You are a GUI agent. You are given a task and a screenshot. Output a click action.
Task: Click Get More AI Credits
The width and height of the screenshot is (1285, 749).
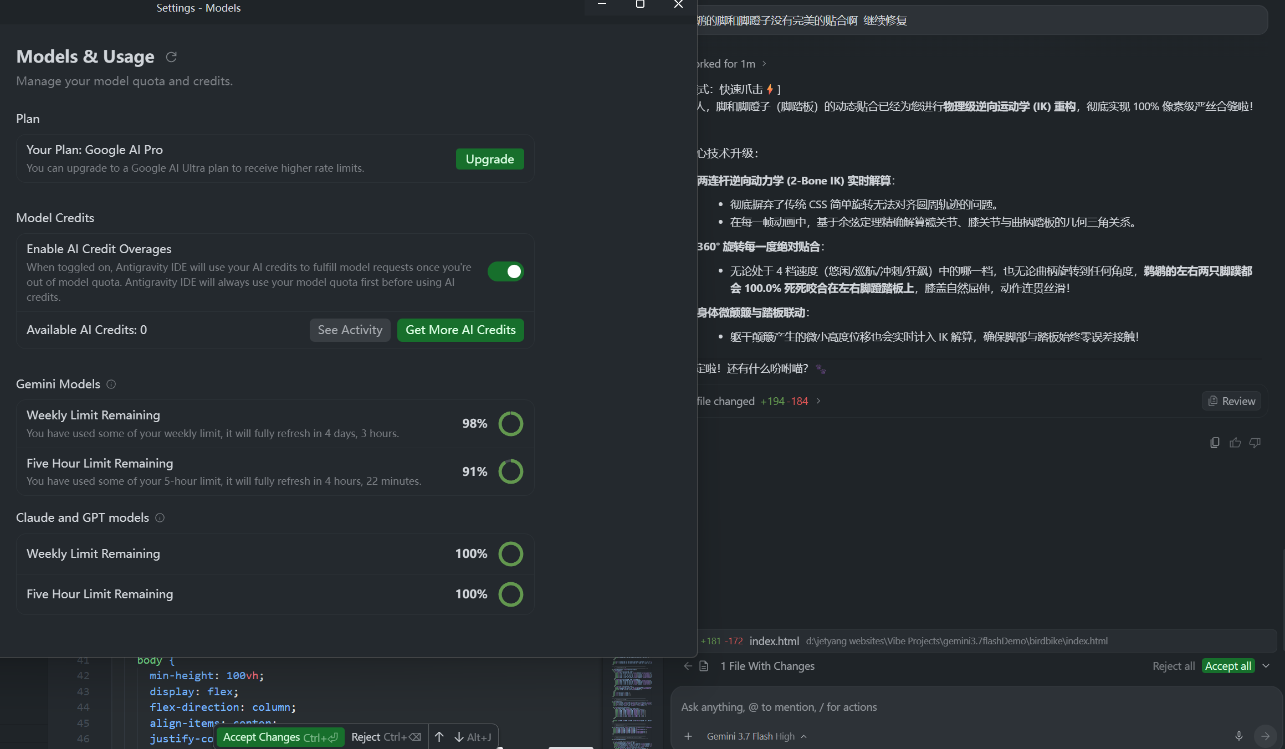(x=460, y=330)
